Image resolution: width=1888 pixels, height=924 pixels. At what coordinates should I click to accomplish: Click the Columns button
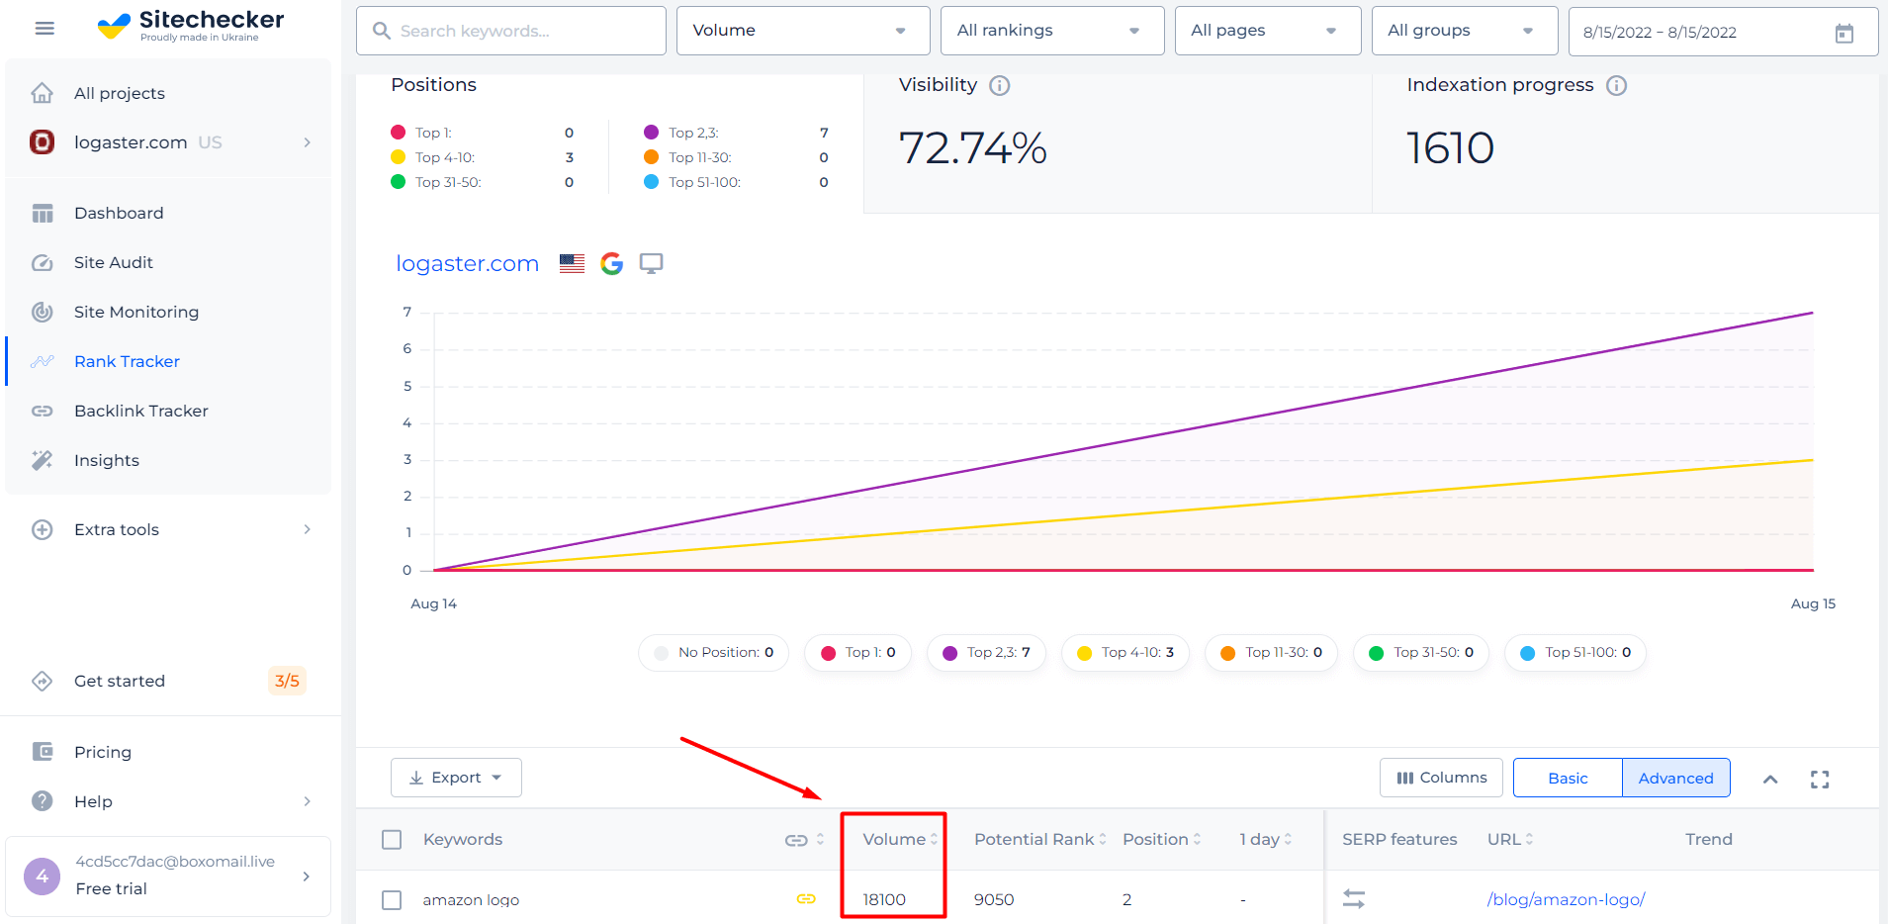[x=1441, y=778]
